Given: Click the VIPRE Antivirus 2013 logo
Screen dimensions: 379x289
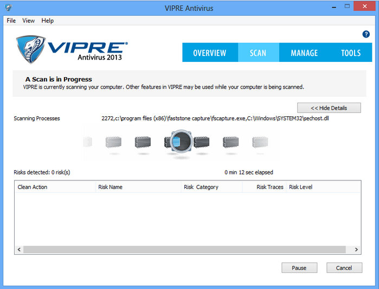Looking at the screenshot, I should pos(72,49).
